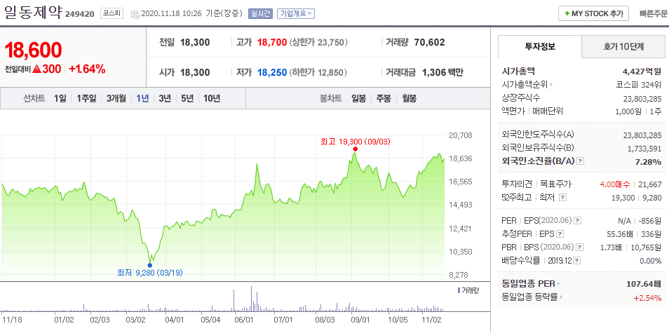Click the 최고 19,300 (09/03) chart label
Image resolution: width=669 pixels, height=333 pixels.
click(x=355, y=141)
